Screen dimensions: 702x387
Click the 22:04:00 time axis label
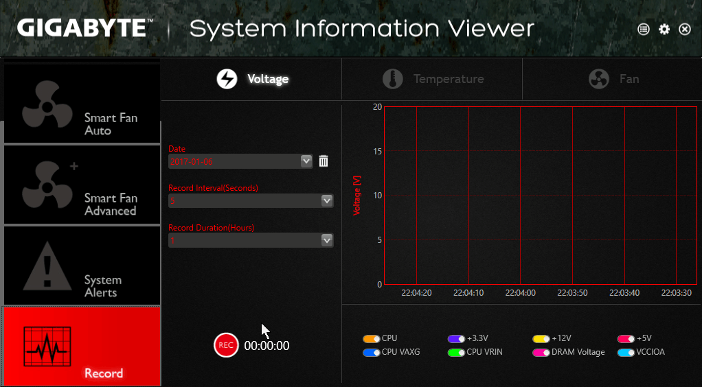click(520, 293)
